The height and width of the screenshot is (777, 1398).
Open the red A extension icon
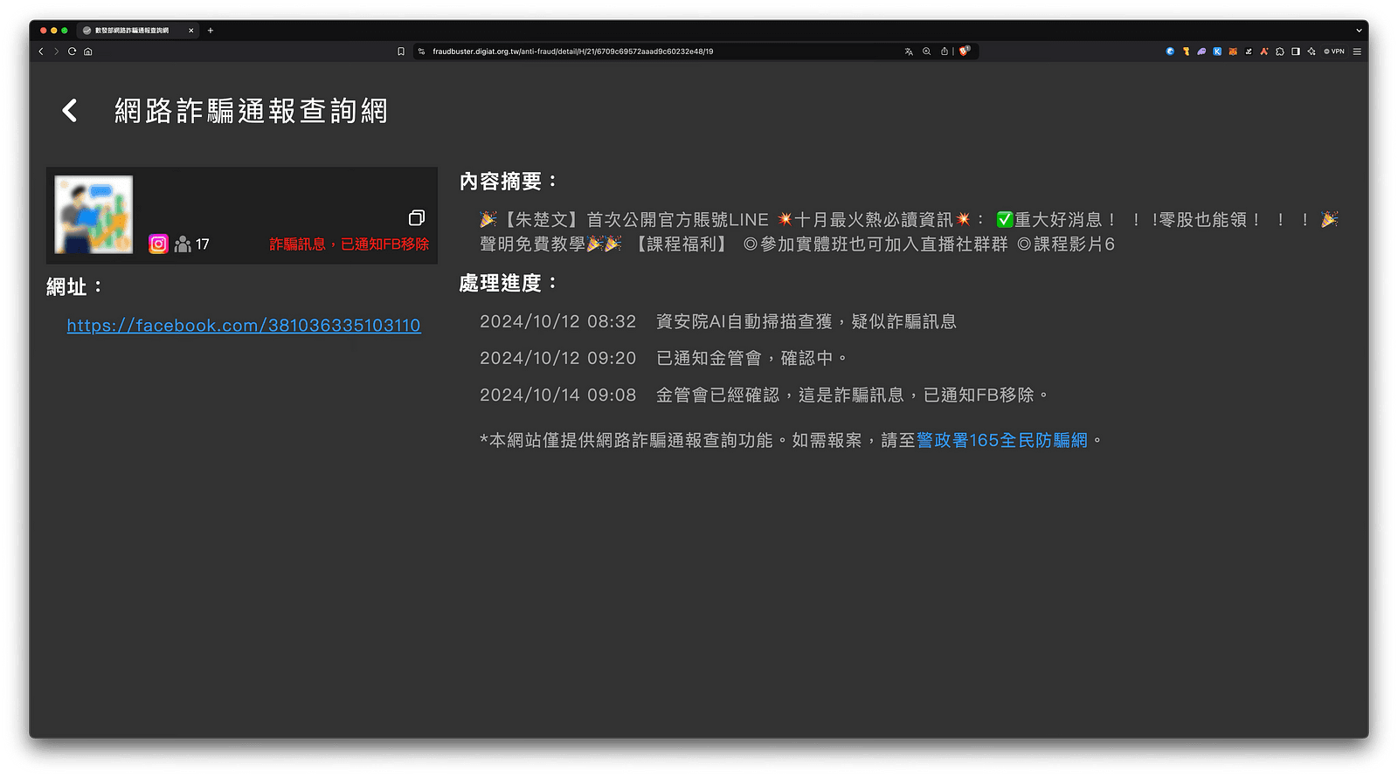1264,52
